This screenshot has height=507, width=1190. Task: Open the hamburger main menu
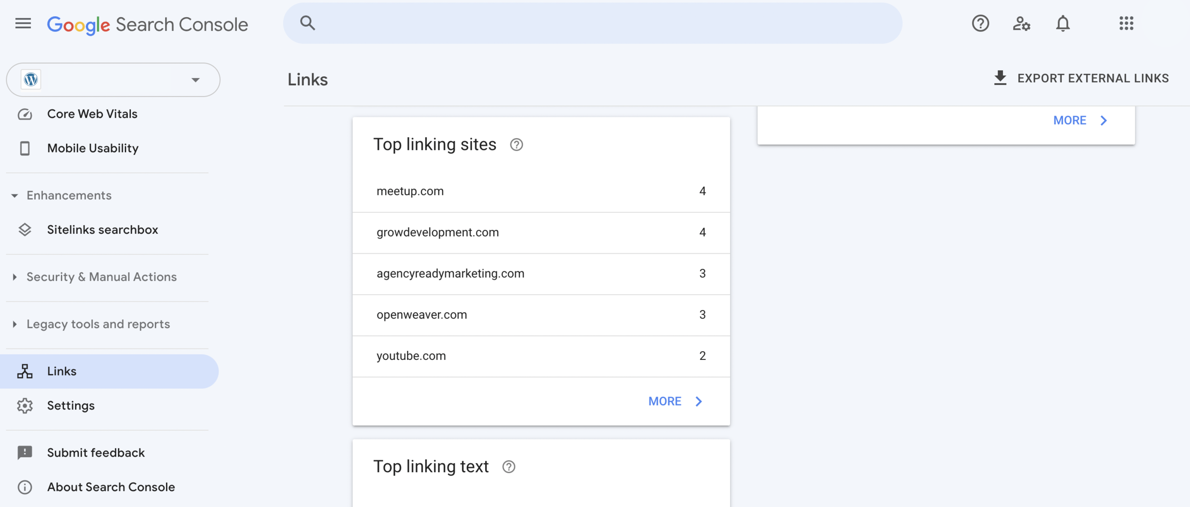[23, 23]
